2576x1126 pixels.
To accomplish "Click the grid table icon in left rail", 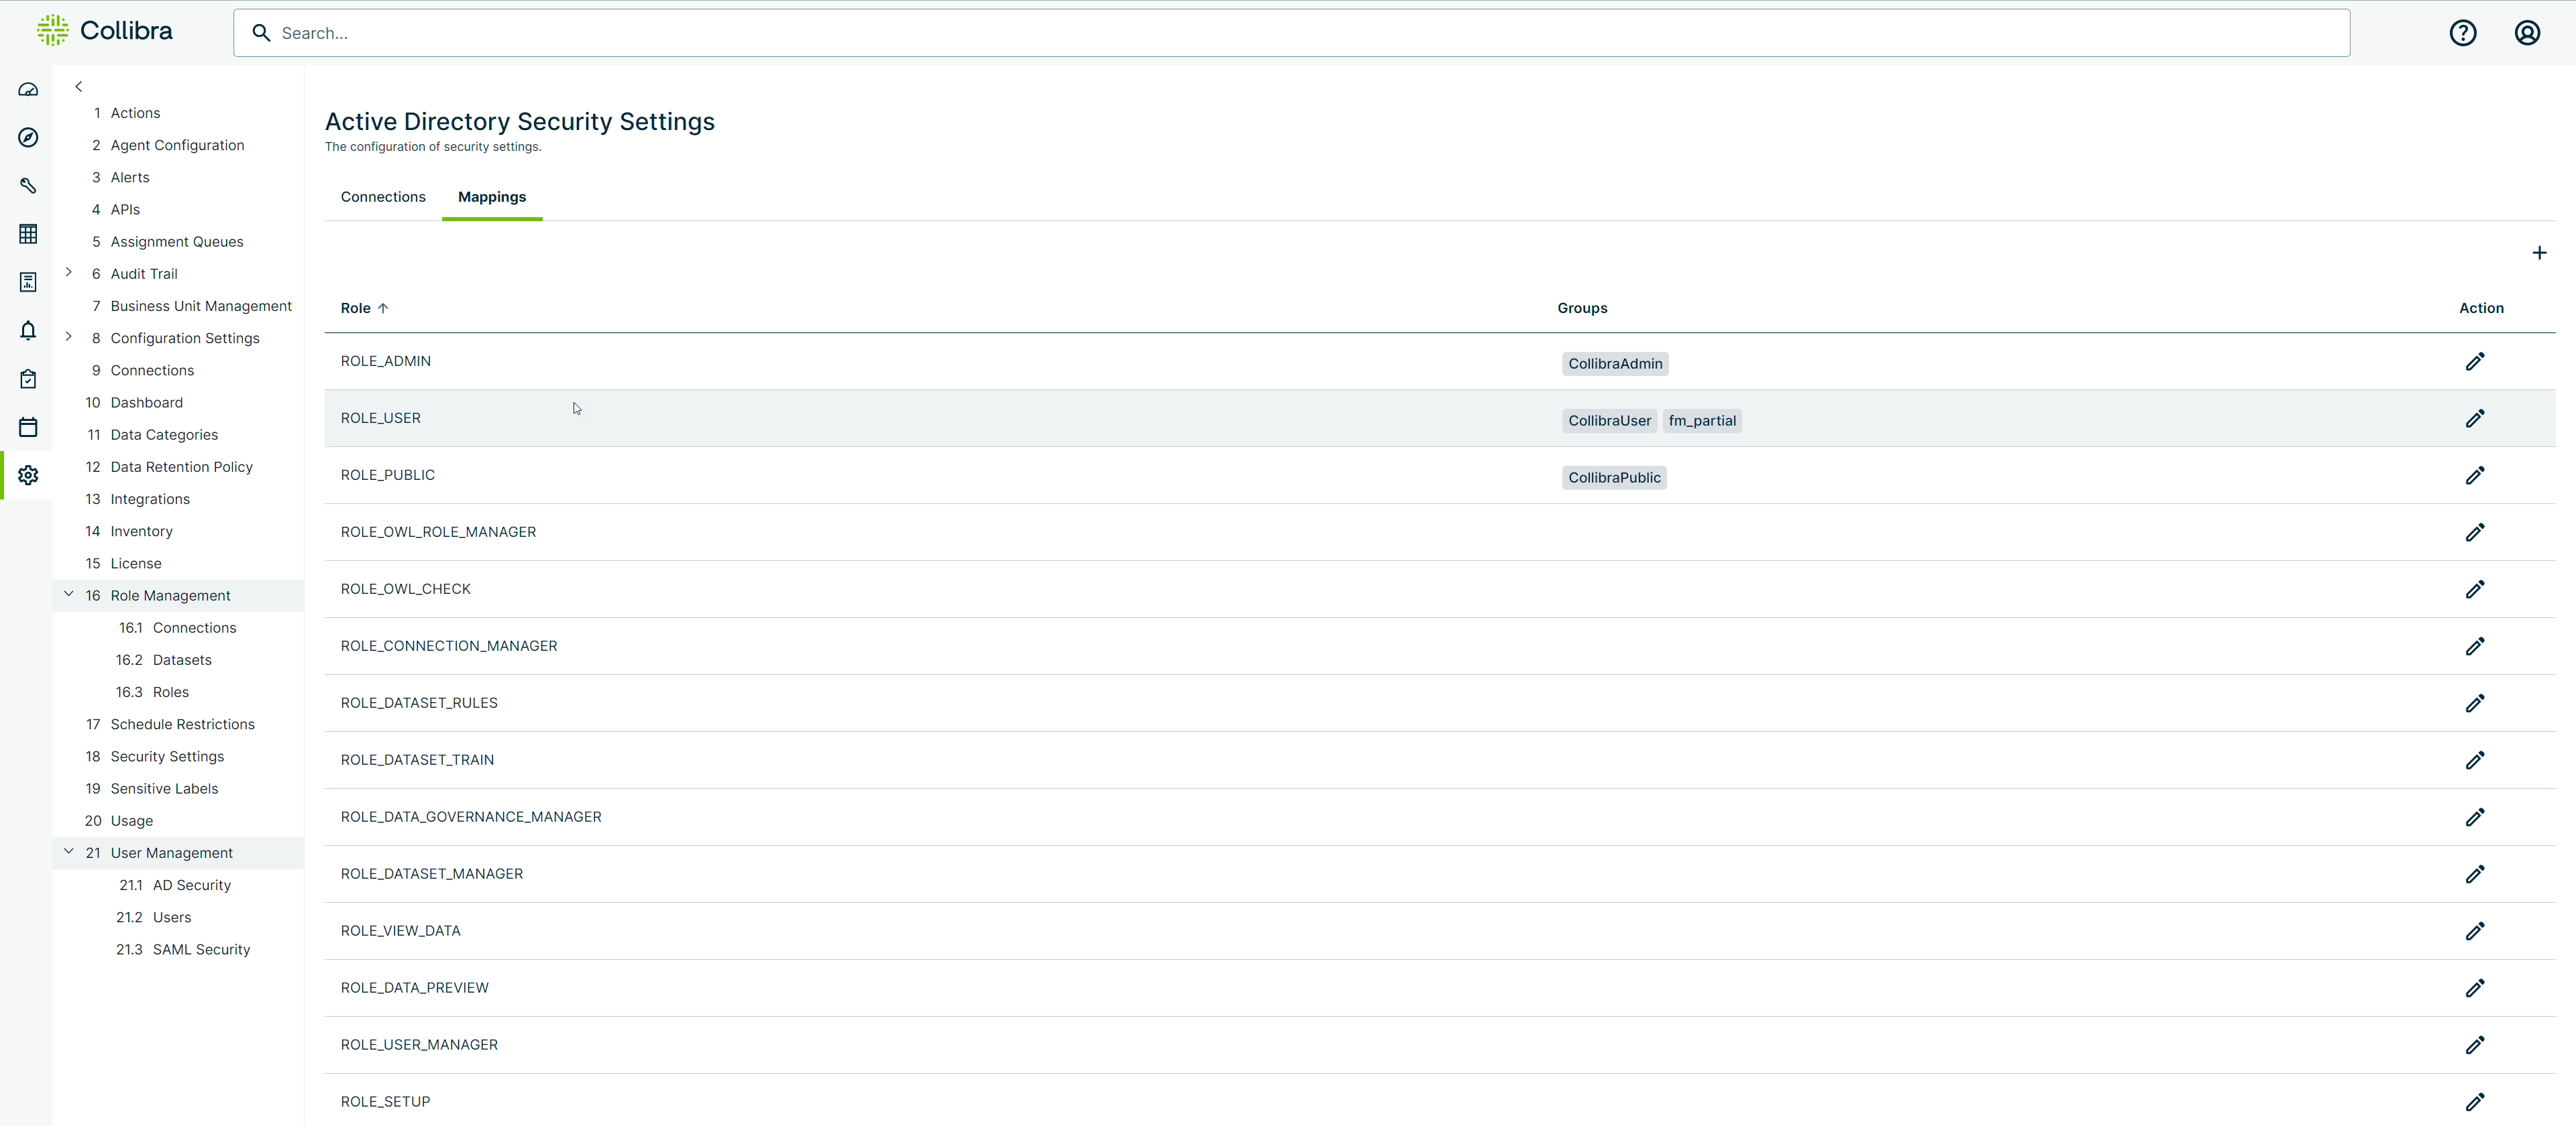I will tap(28, 234).
